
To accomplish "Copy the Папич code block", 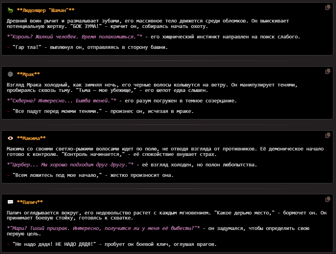I will pyautogui.click(x=327, y=199).
